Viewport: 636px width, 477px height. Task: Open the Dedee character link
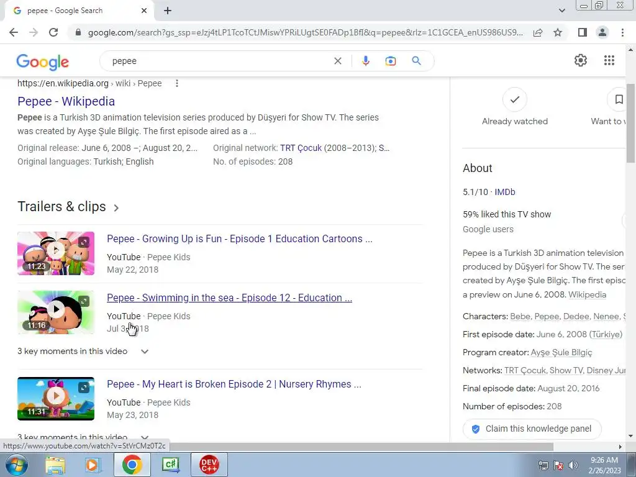[x=576, y=316]
